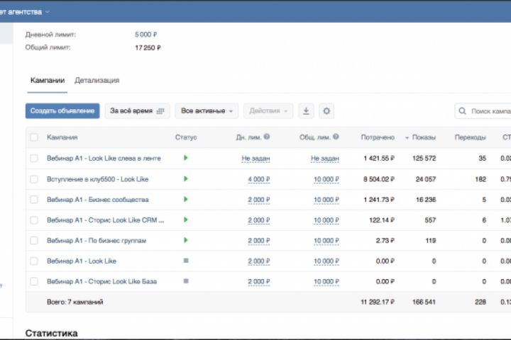The image size is (511, 340).
Task: Open the Все активные filter dropdown
Action: pos(207,111)
